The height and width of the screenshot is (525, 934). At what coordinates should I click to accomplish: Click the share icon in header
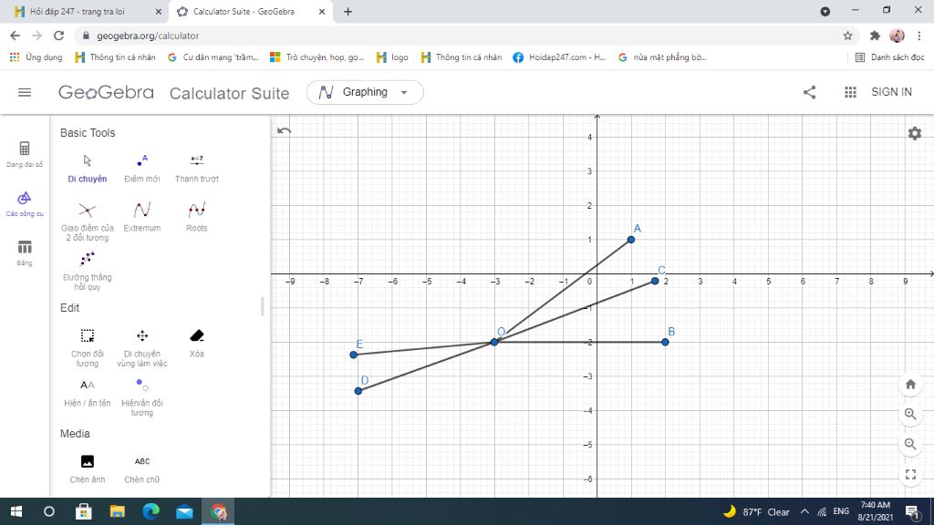(809, 92)
